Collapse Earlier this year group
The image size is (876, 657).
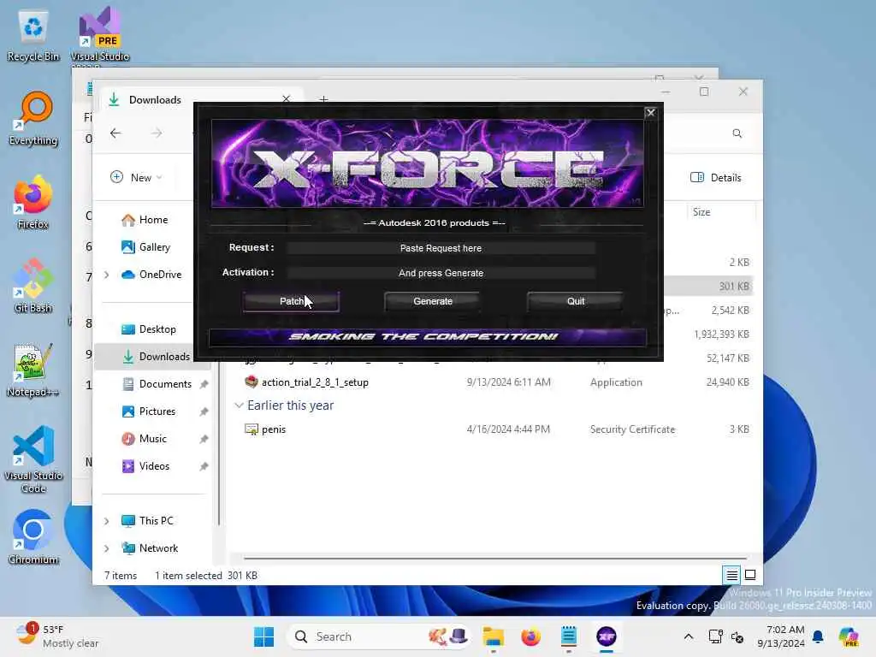pos(240,405)
